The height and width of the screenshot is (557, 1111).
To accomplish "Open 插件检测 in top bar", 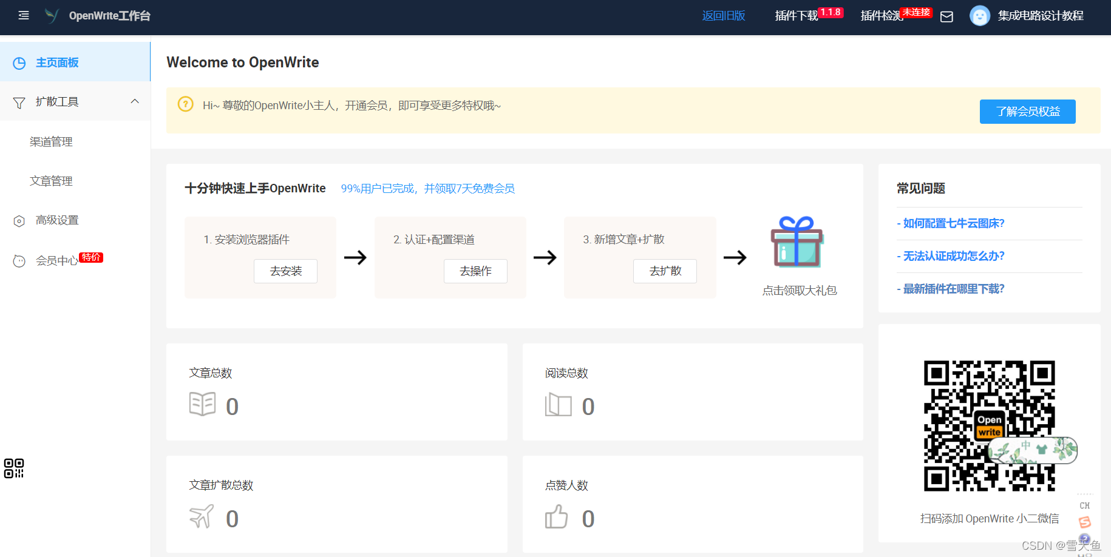I will [x=882, y=16].
